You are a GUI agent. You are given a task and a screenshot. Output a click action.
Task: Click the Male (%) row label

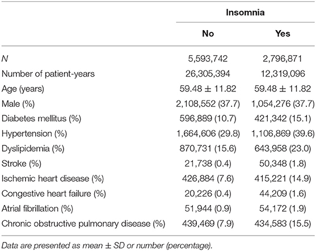pos(18,104)
